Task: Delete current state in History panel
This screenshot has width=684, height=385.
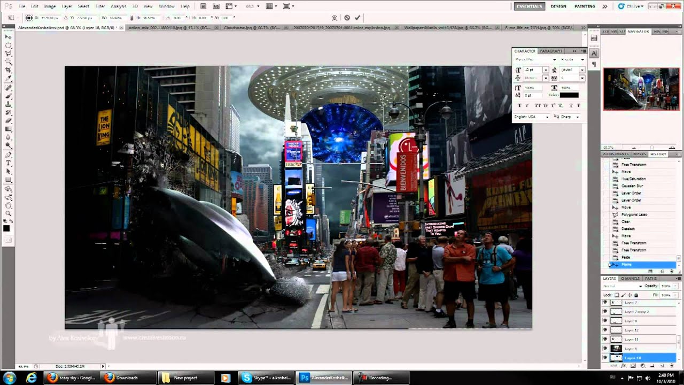Action: tap(672, 271)
